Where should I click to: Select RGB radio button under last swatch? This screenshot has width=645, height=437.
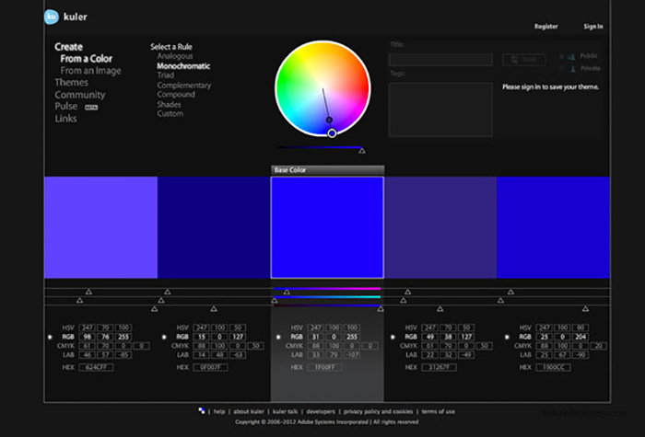pos(509,338)
